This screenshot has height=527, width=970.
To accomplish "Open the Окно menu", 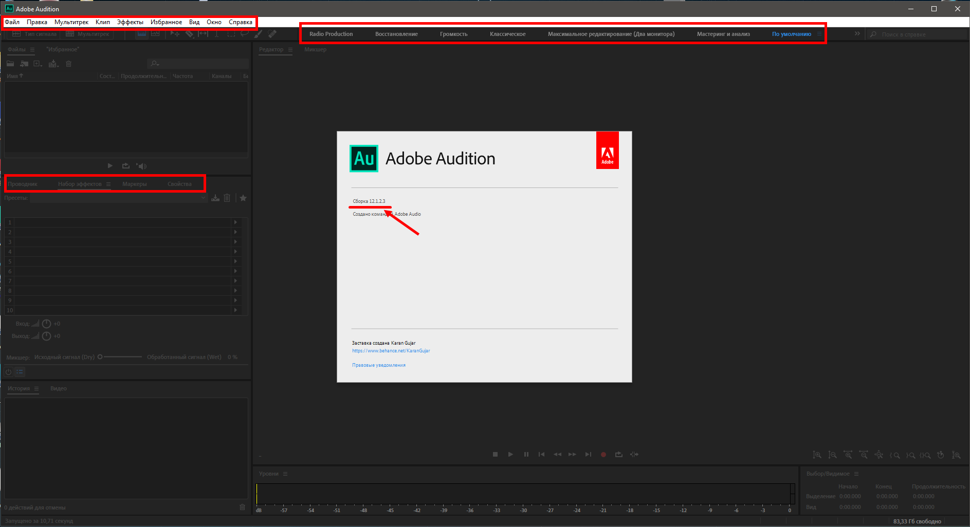I will point(214,22).
